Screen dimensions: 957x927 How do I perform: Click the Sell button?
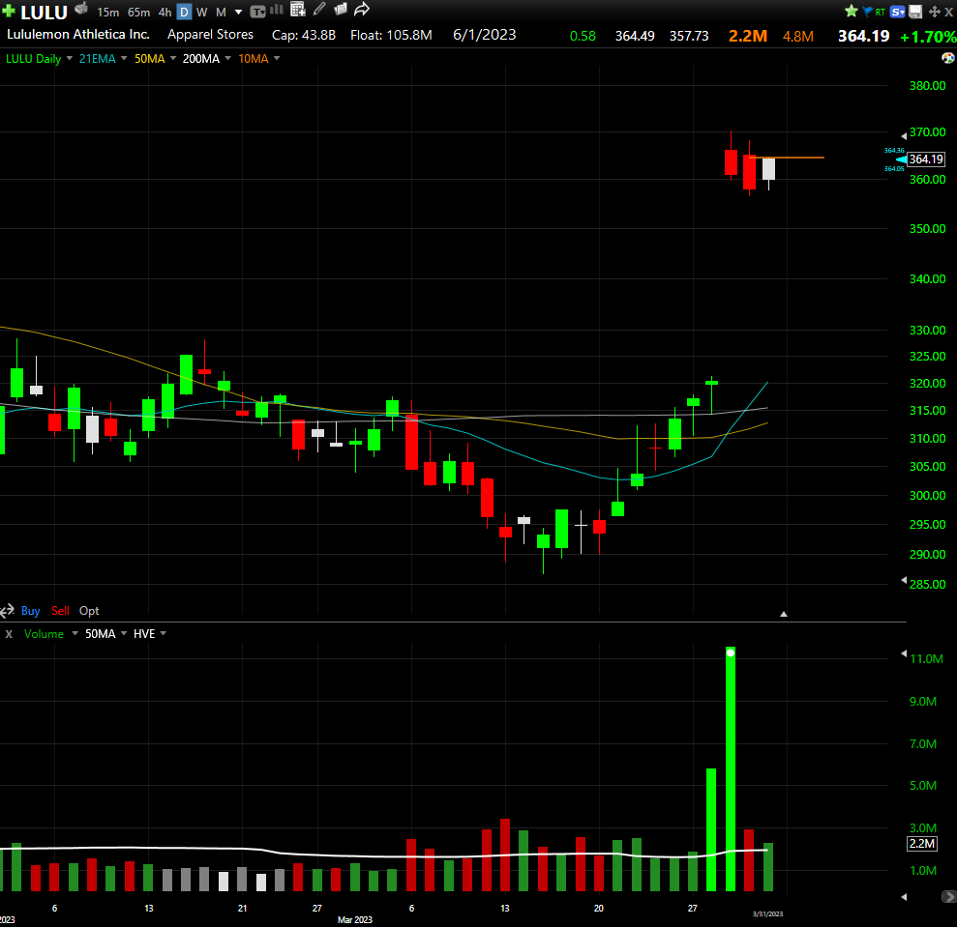(60, 611)
